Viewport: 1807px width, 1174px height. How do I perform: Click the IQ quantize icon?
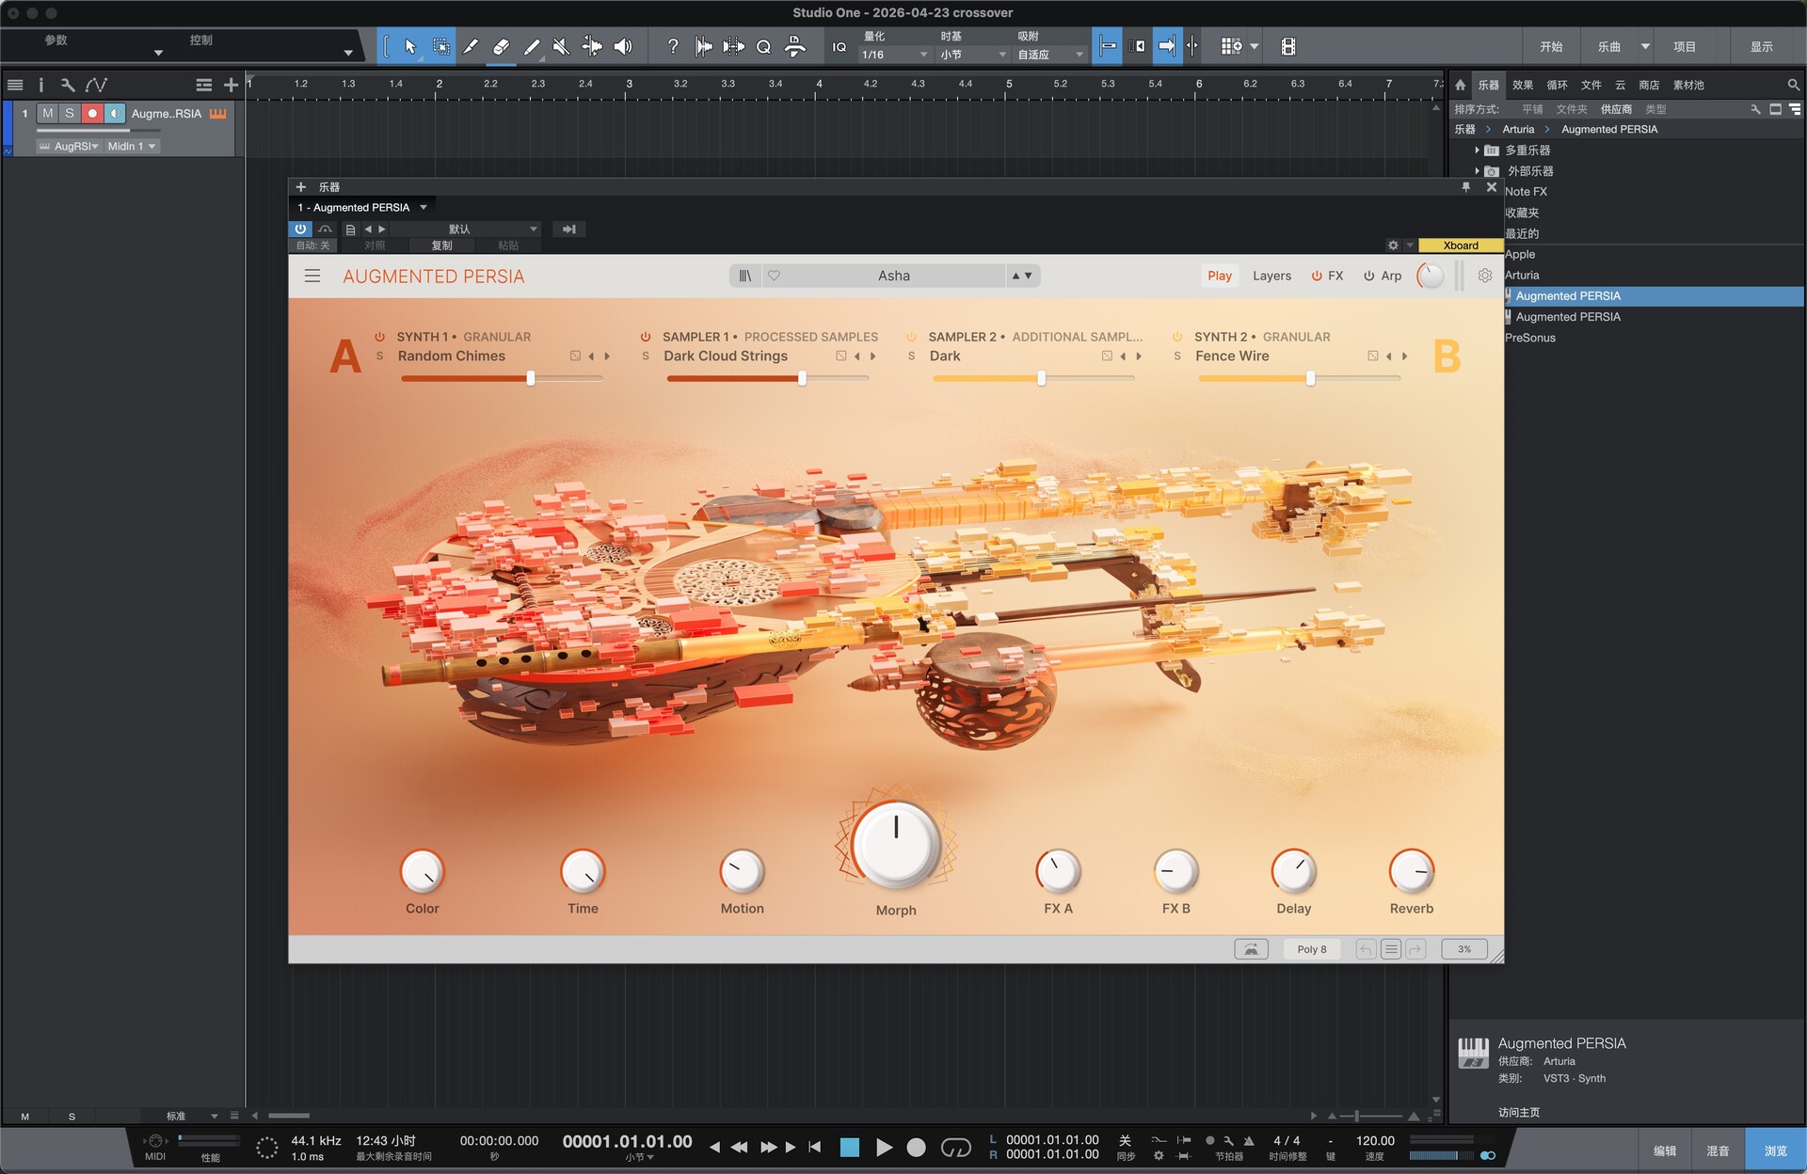[x=840, y=47]
